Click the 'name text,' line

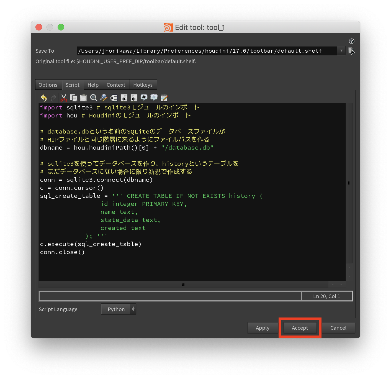[119, 212]
